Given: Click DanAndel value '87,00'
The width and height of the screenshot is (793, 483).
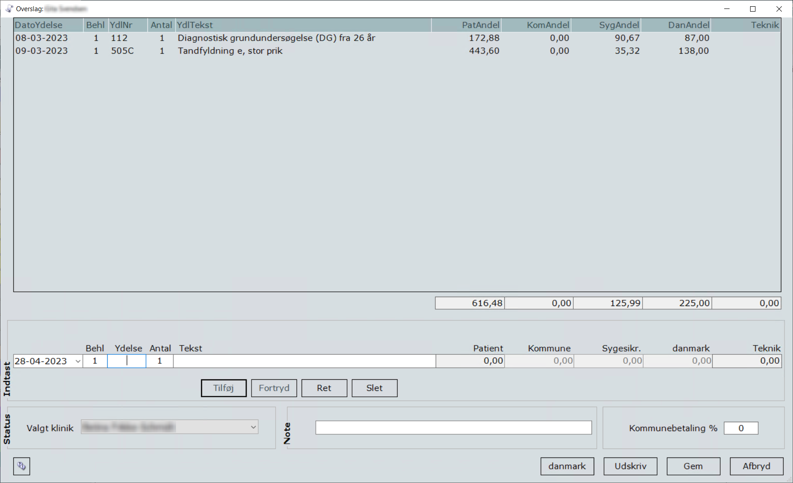Looking at the screenshot, I should [x=697, y=38].
